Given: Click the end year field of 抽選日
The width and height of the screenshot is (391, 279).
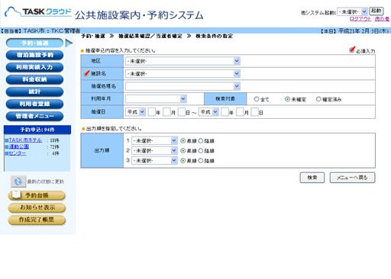Looking at the screenshot, I should click(225, 112).
